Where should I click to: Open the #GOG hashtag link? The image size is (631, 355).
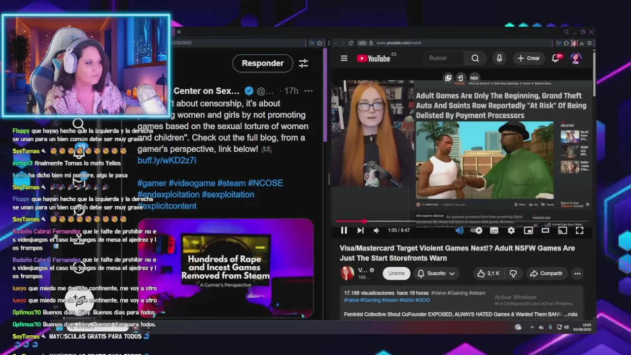(422, 300)
